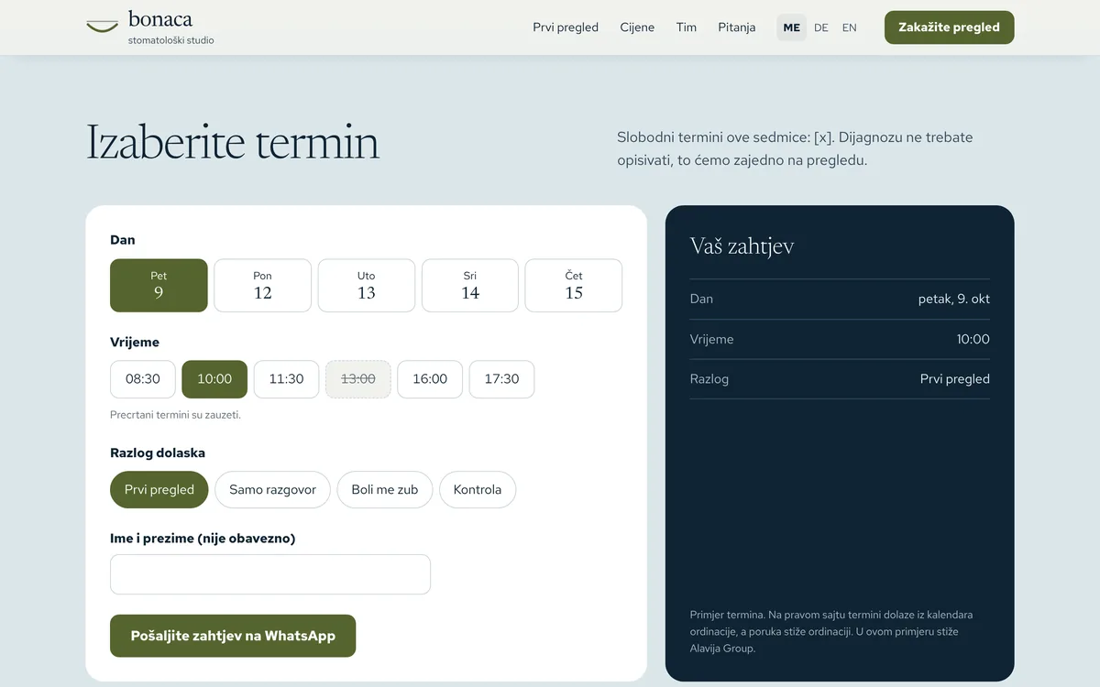
Task: Choose the 08:30 time slot
Action: point(143,379)
